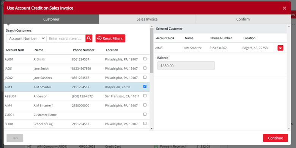
Task: Check the Jane Sanders customer checkbox
Action: tap(145, 77)
